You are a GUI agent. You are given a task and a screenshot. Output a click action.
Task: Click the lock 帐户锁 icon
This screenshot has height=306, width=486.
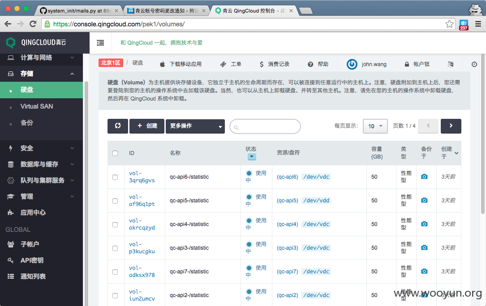coord(407,64)
